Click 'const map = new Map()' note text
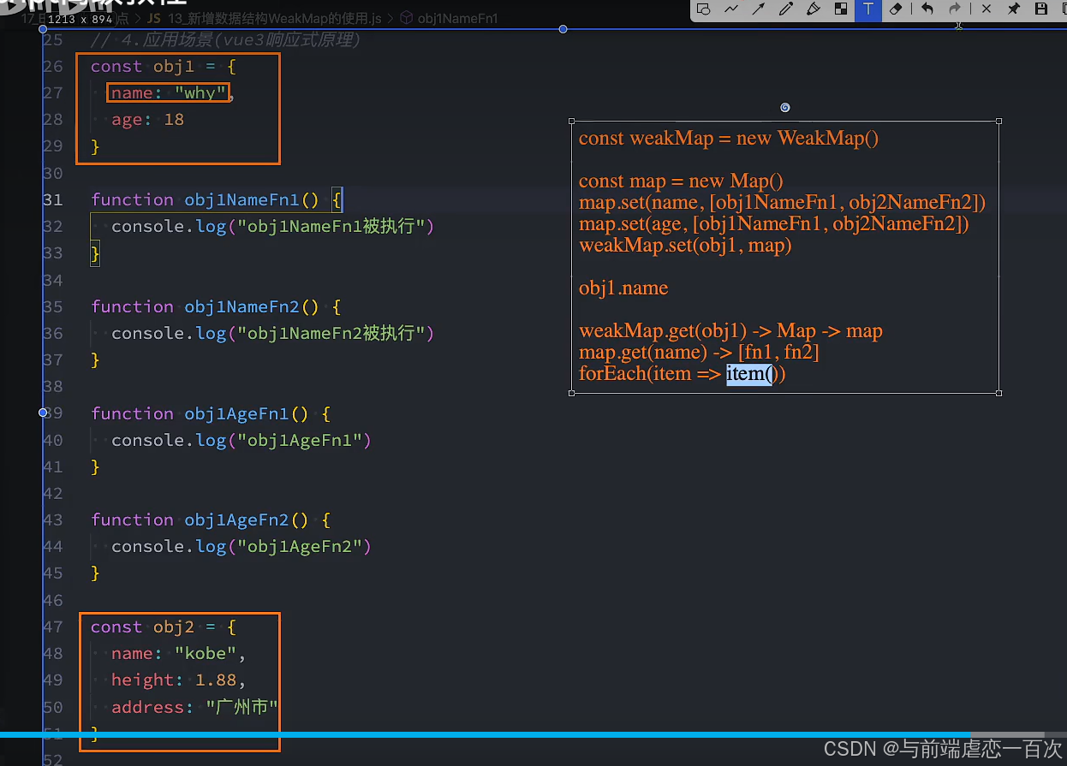 pos(681,181)
